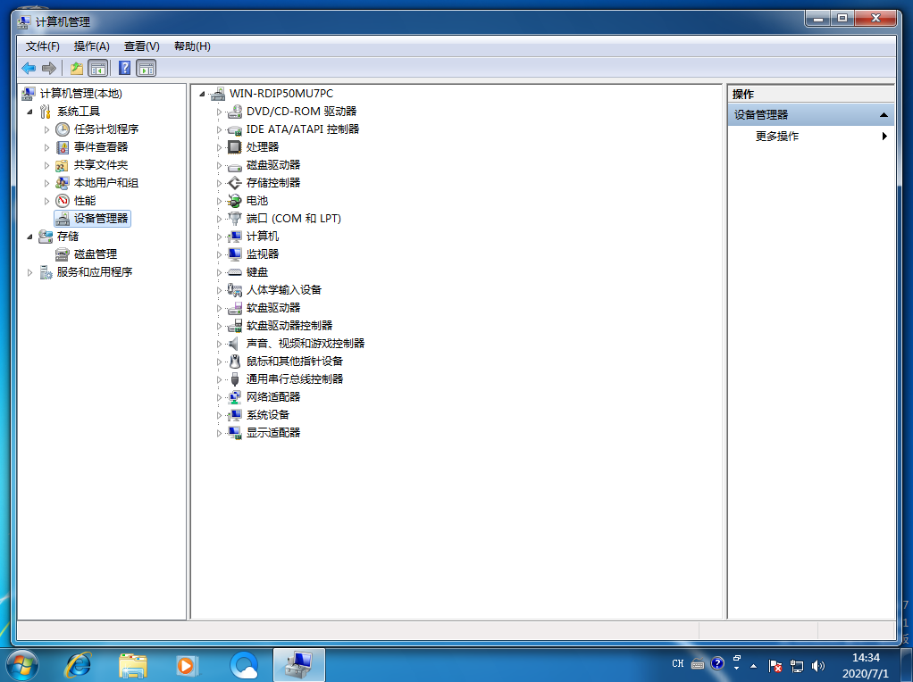This screenshot has width=913, height=682.
Task: Click the Up one level folder icon
Action: [x=77, y=68]
